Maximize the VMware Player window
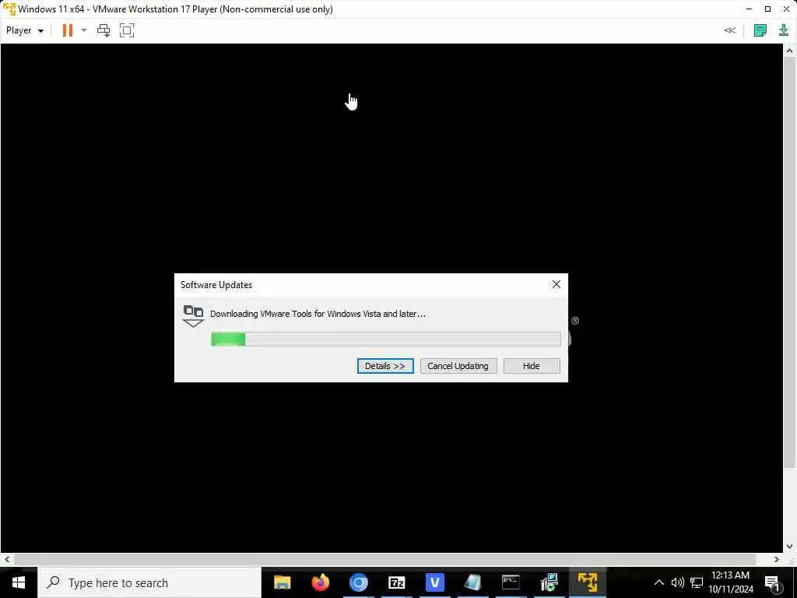 pyautogui.click(x=767, y=9)
